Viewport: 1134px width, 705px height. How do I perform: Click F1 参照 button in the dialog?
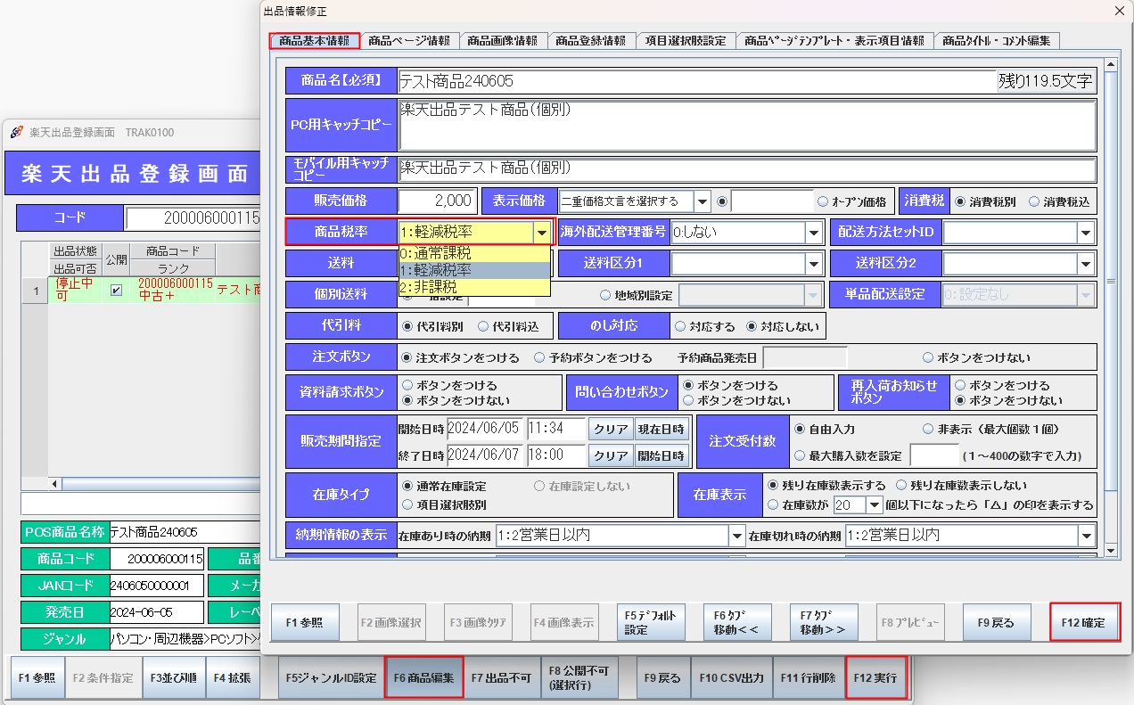305,622
